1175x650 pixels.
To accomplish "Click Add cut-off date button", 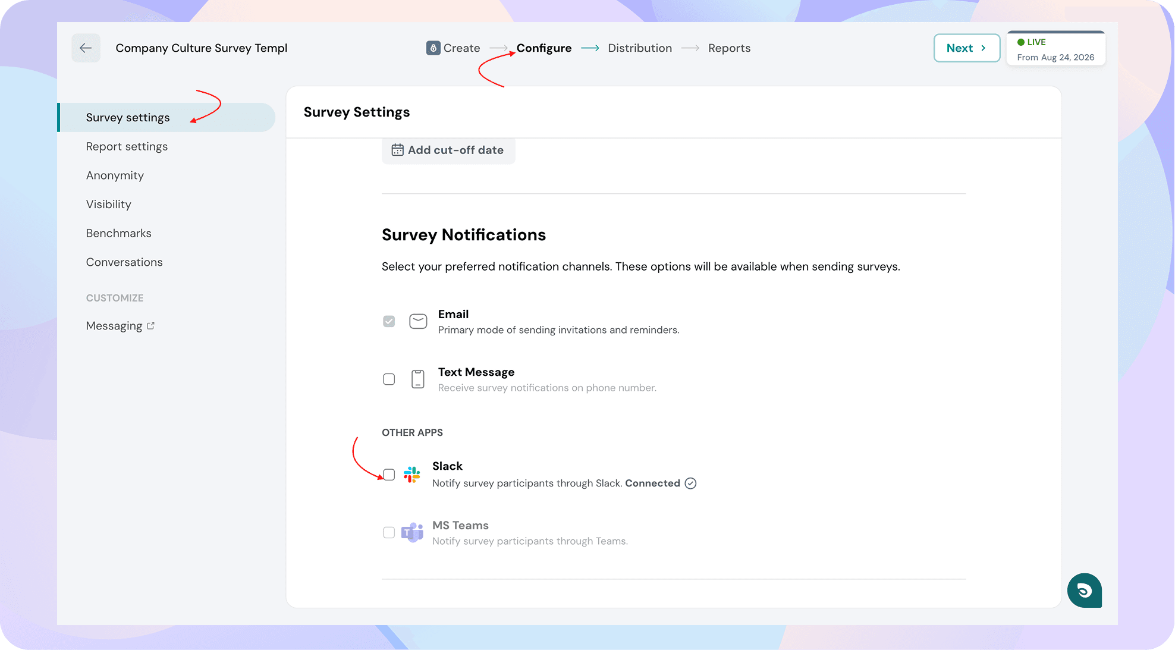I will pos(448,150).
